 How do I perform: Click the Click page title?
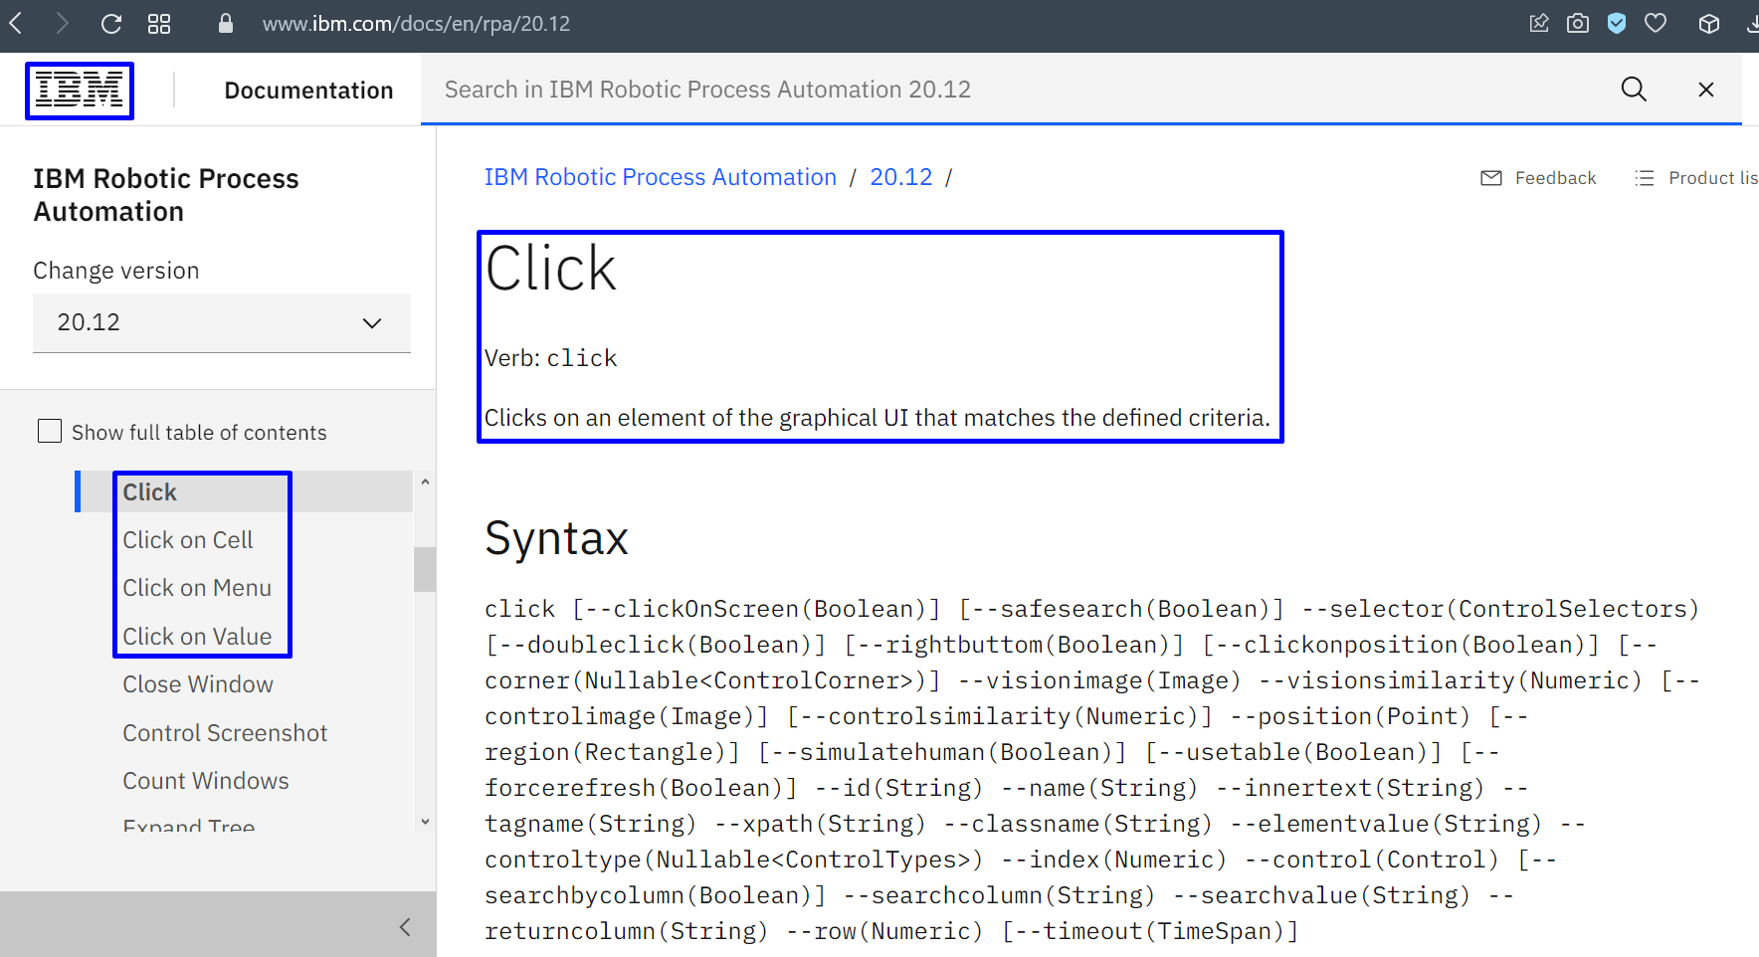[550, 269]
